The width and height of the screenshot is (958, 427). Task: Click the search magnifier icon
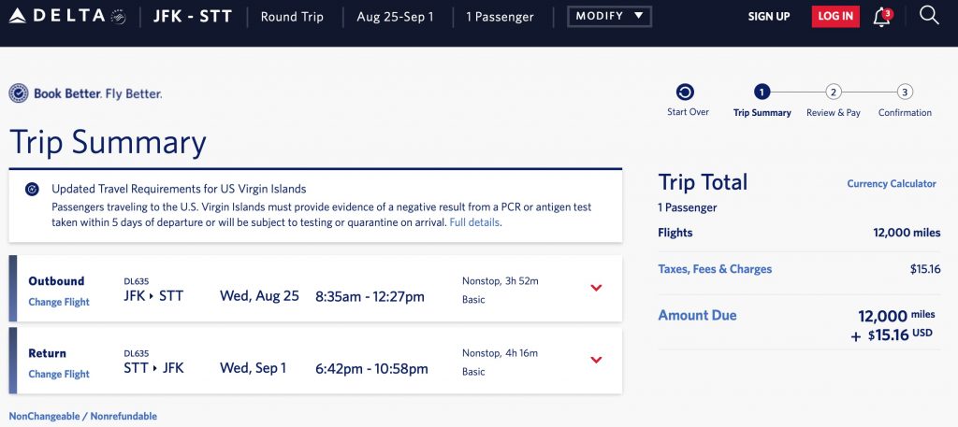point(929,16)
